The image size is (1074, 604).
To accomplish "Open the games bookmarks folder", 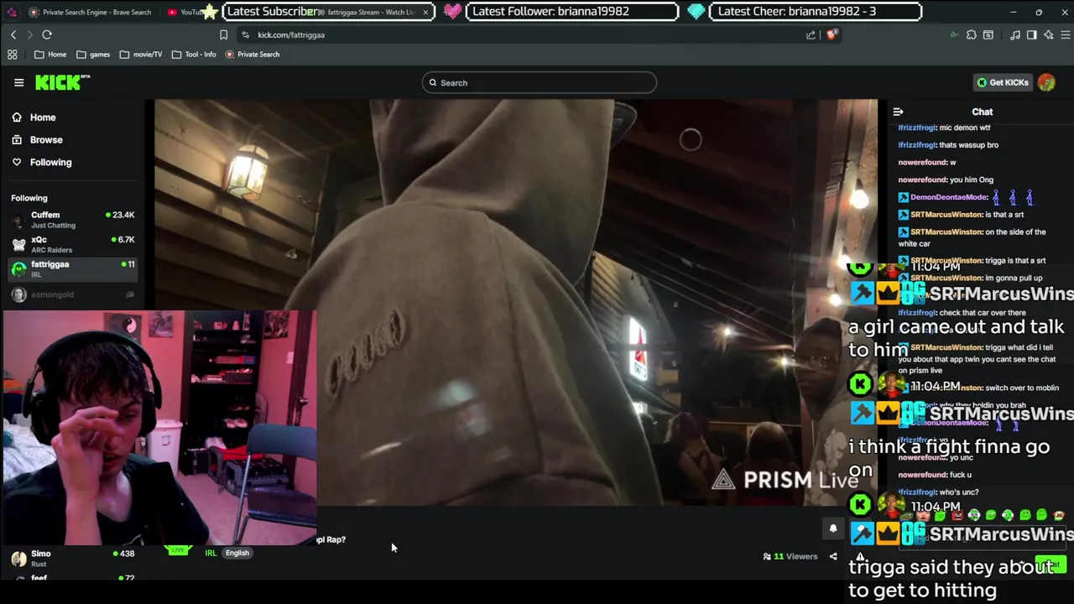I will 93,55.
